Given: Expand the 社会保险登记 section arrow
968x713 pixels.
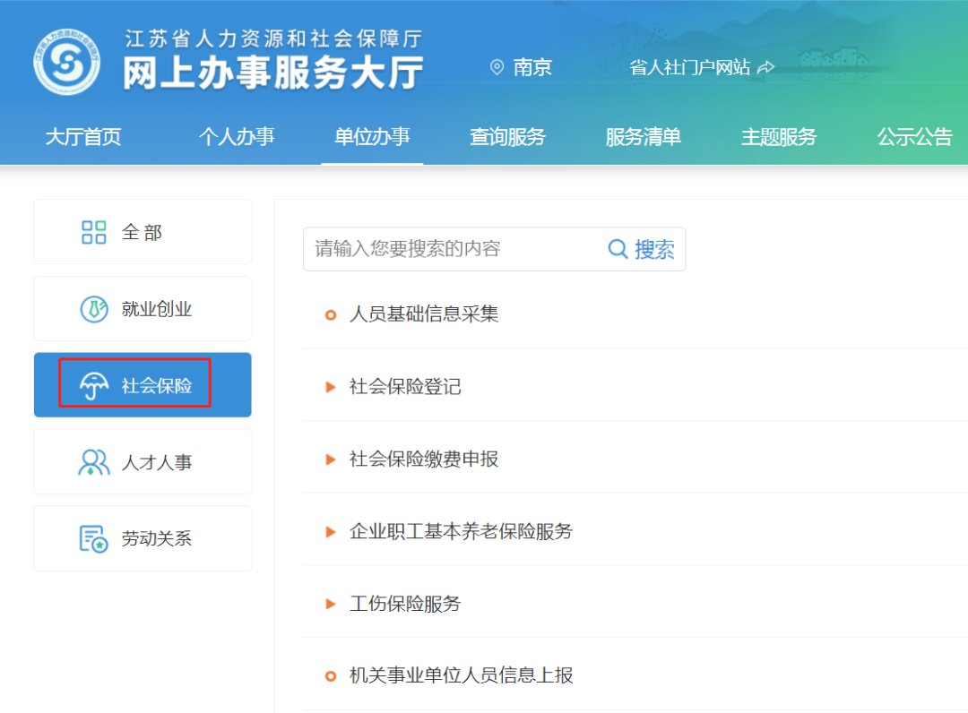Looking at the screenshot, I should 331,387.
